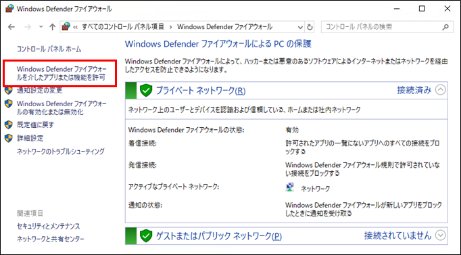The height and width of the screenshot is (255, 461).
Task: Open 詳細設定 link
Action: pos(30,138)
